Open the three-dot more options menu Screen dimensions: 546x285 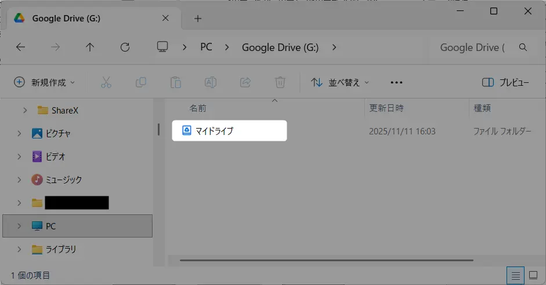pyautogui.click(x=396, y=82)
